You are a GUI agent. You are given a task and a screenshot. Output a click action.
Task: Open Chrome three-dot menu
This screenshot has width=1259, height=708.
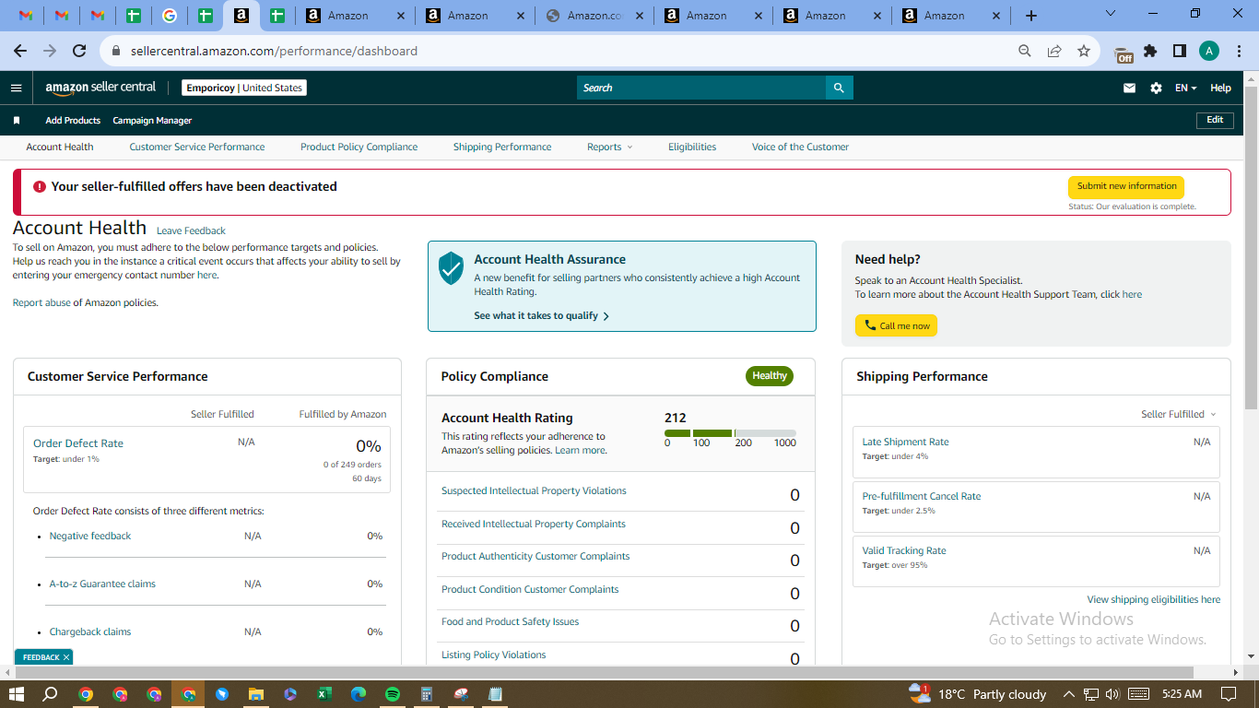tap(1238, 51)
